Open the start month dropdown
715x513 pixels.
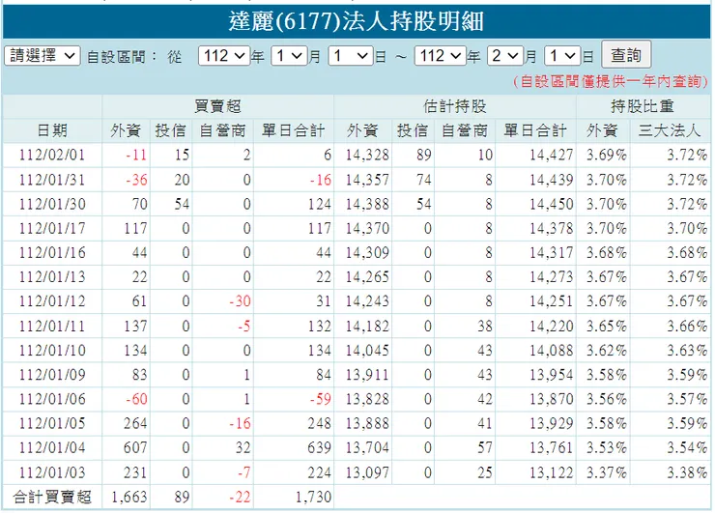pos(289,56)
